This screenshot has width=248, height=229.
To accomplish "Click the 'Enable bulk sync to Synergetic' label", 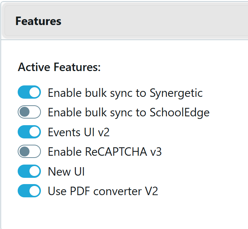I will 125,93.
